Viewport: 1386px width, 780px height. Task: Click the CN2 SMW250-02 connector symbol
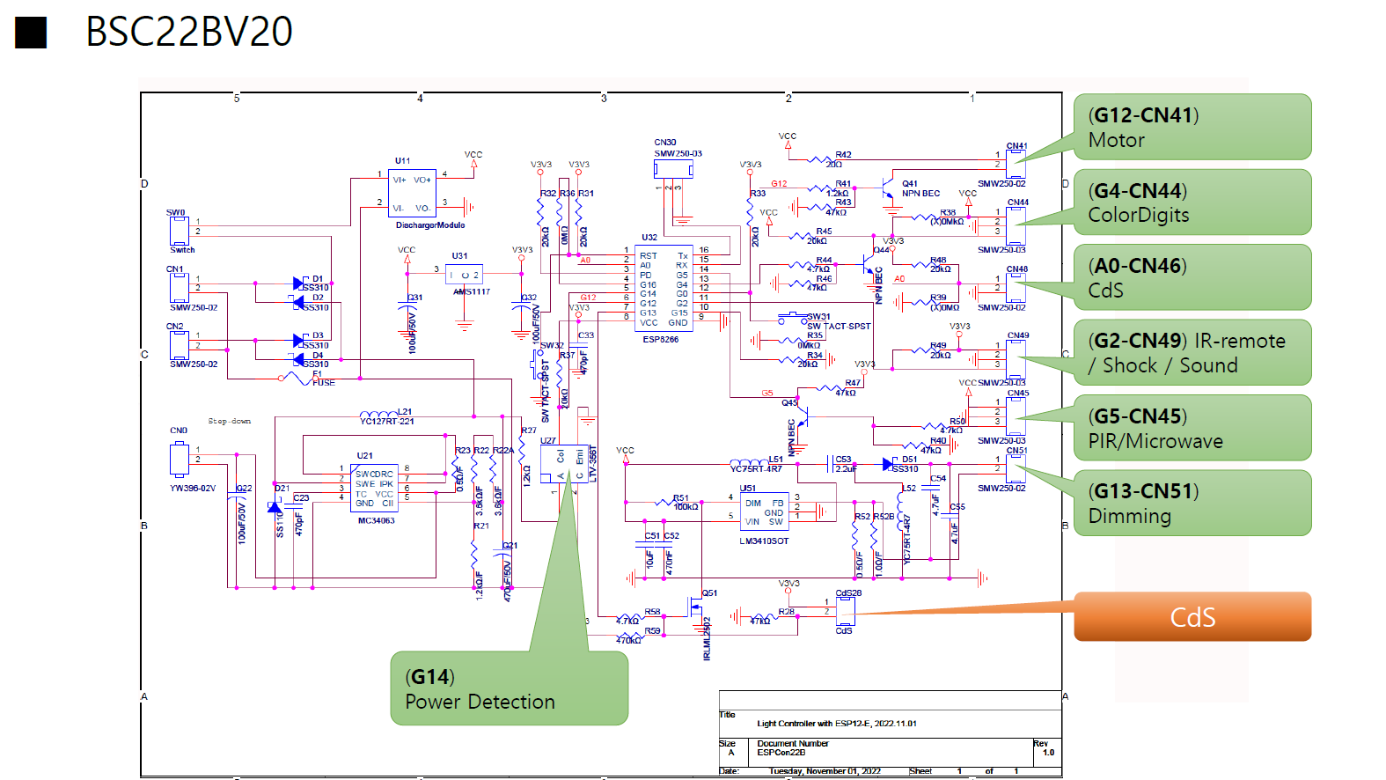(x=179, y=344)
